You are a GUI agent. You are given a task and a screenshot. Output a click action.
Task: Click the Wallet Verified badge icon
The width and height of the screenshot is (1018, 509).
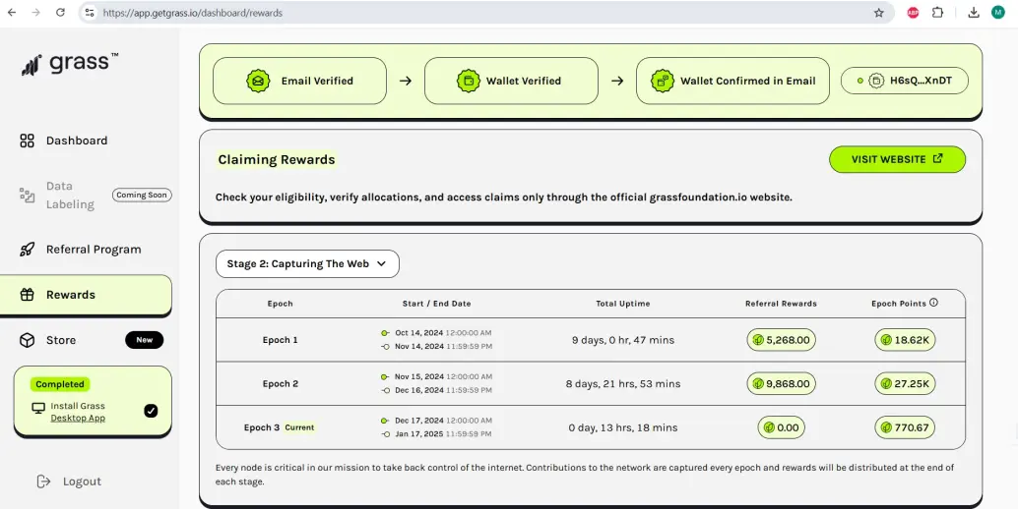point(468,81)
